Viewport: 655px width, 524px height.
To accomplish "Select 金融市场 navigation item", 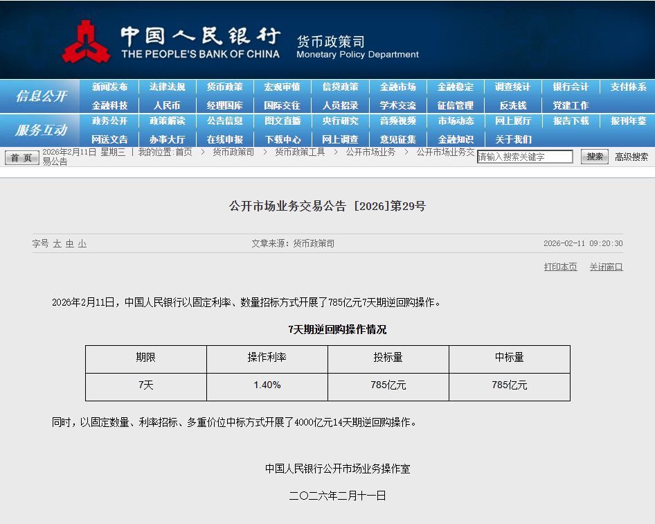I will pyautogui.click(x=397, y=87).
